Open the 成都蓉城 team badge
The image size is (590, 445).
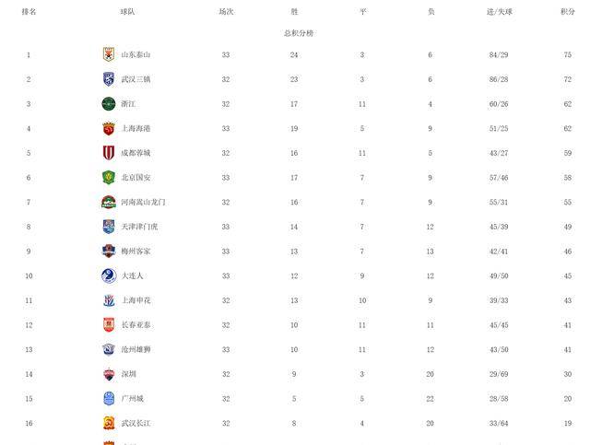(108, 153)
